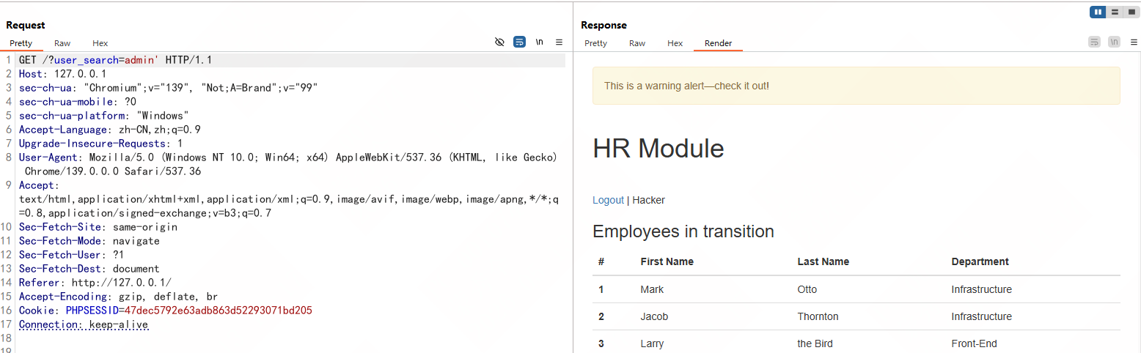The image size is (1141, 353).
Task: Toggle show non-printable \n in Request
Action: pyautogui.click(x=540, y=42)
